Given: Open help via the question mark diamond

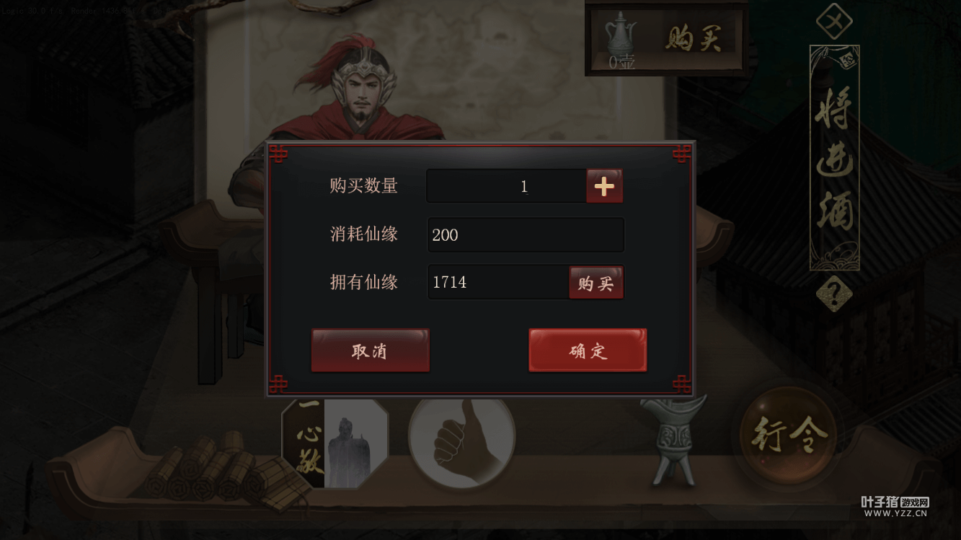Looking at the screenshot, I should pyautogui.click(x=834, y=294).
